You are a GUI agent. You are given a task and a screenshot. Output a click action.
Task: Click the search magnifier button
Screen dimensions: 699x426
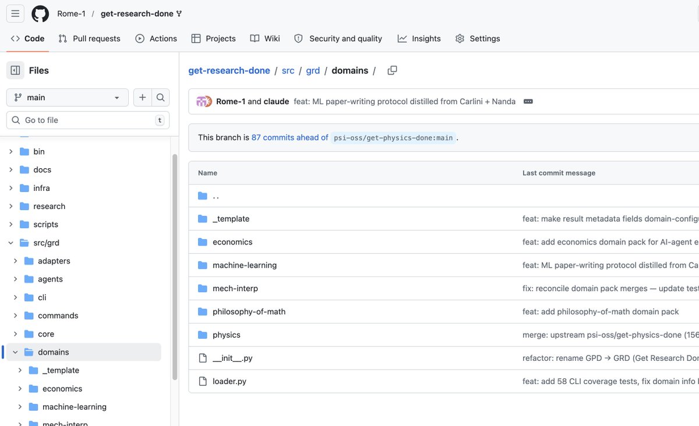point(161,97)
